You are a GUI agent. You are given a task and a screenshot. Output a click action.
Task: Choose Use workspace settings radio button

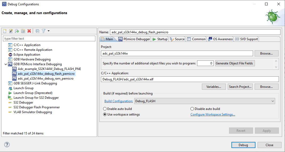coord(105,114)
